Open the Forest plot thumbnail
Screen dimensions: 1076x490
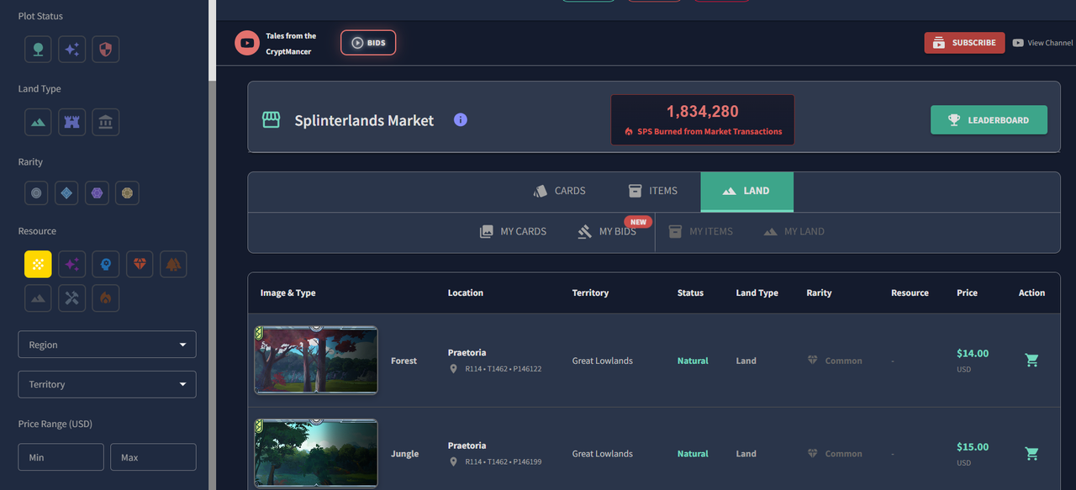tap(316, 361)
